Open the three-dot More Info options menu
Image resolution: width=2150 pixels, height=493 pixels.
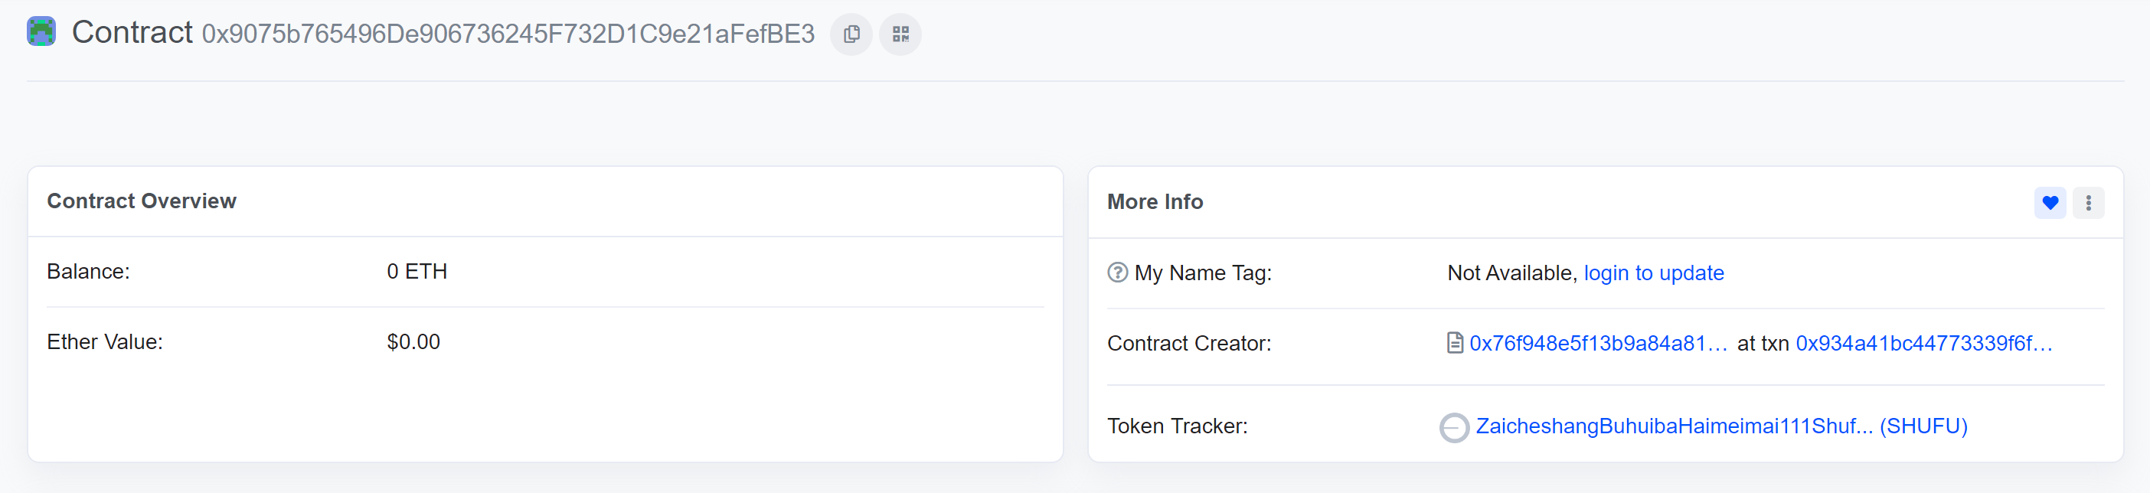pyautogui.click(x=2087, y=203)
